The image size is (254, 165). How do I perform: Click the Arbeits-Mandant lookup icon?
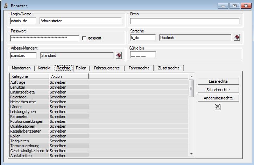(119, 55)
